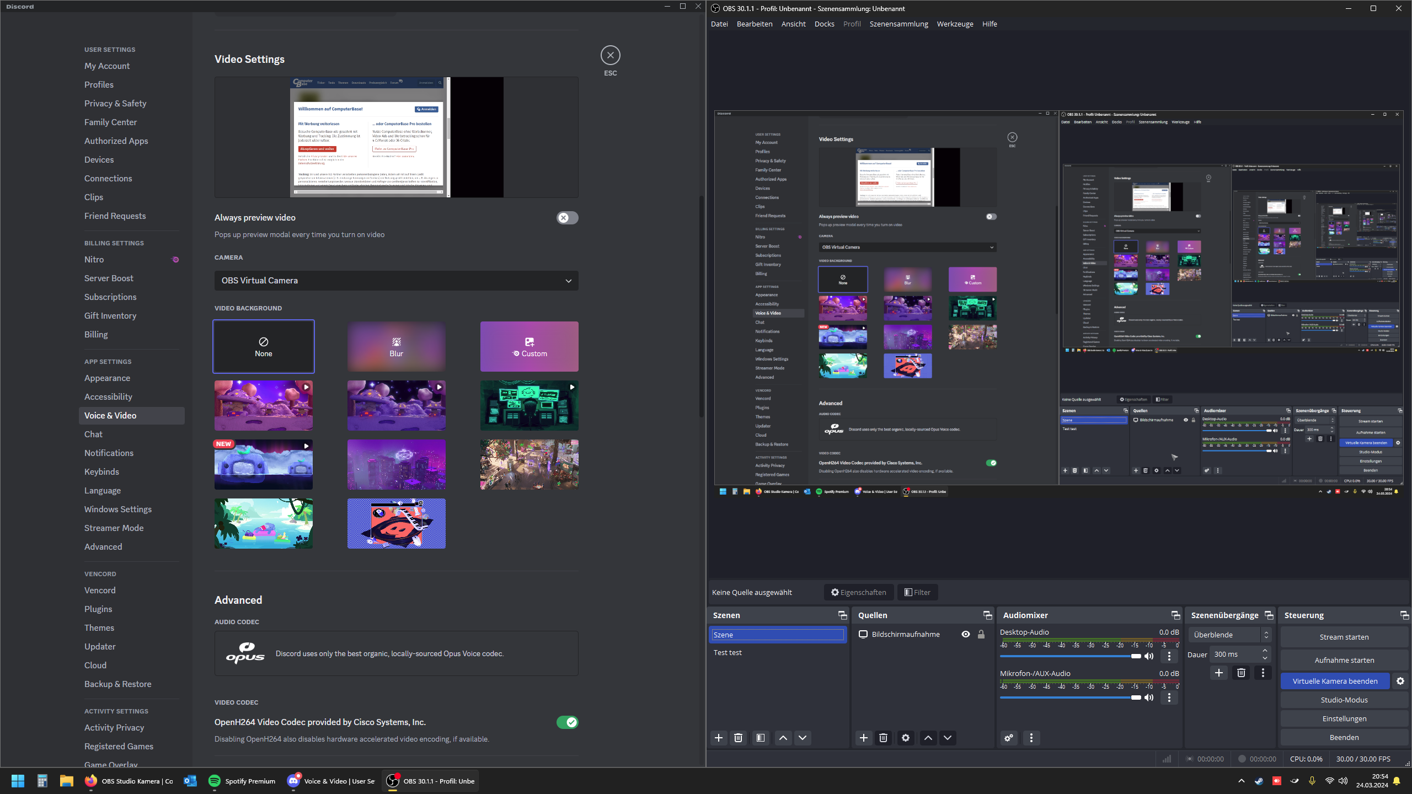Screen dimensions: 1412x794
Task: Open virtual camera settings gear icon
Action: pyautogui.click(x=1400, y=681)
